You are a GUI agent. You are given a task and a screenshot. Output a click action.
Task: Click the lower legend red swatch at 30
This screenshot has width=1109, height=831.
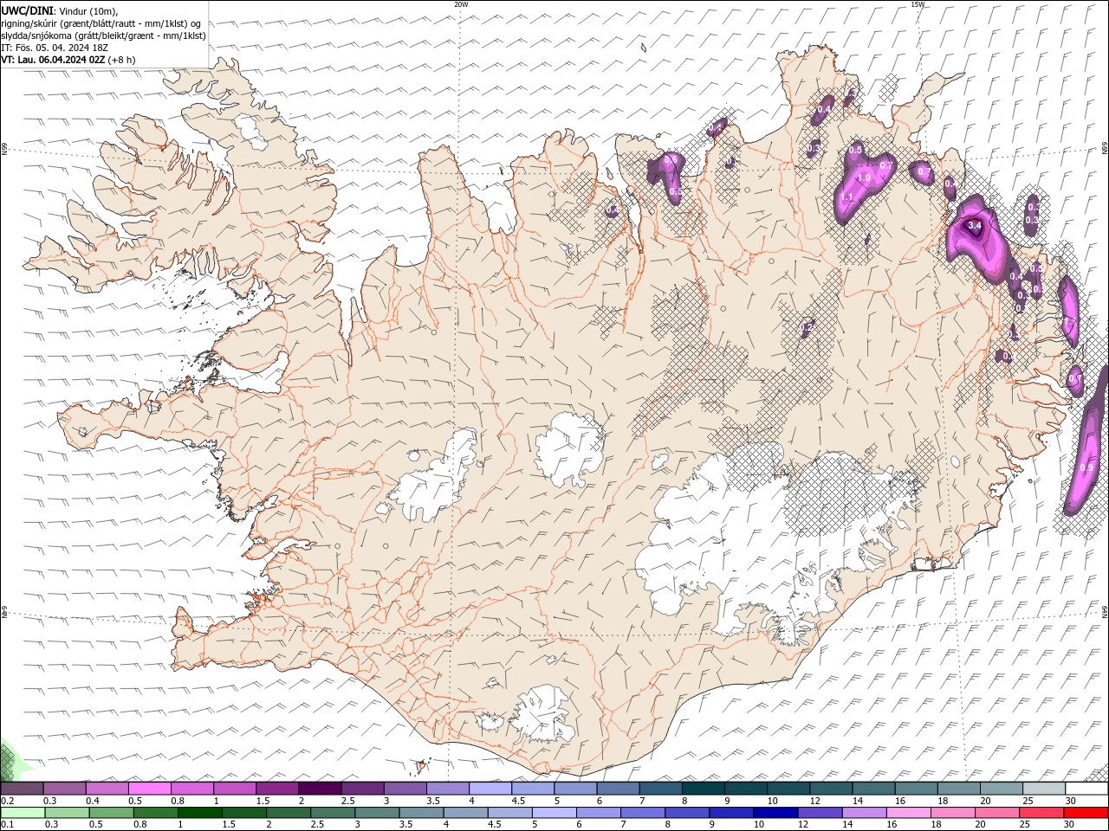(x=1086, y=813)
